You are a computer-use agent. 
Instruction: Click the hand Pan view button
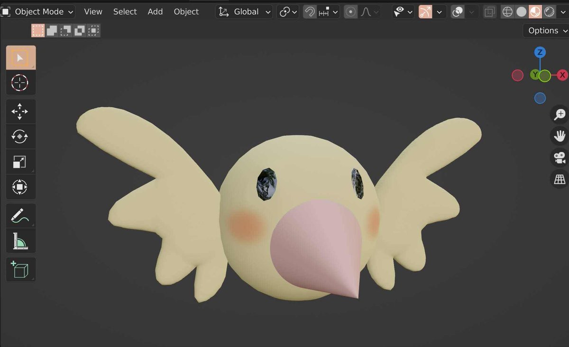click(x=560, y=136)
